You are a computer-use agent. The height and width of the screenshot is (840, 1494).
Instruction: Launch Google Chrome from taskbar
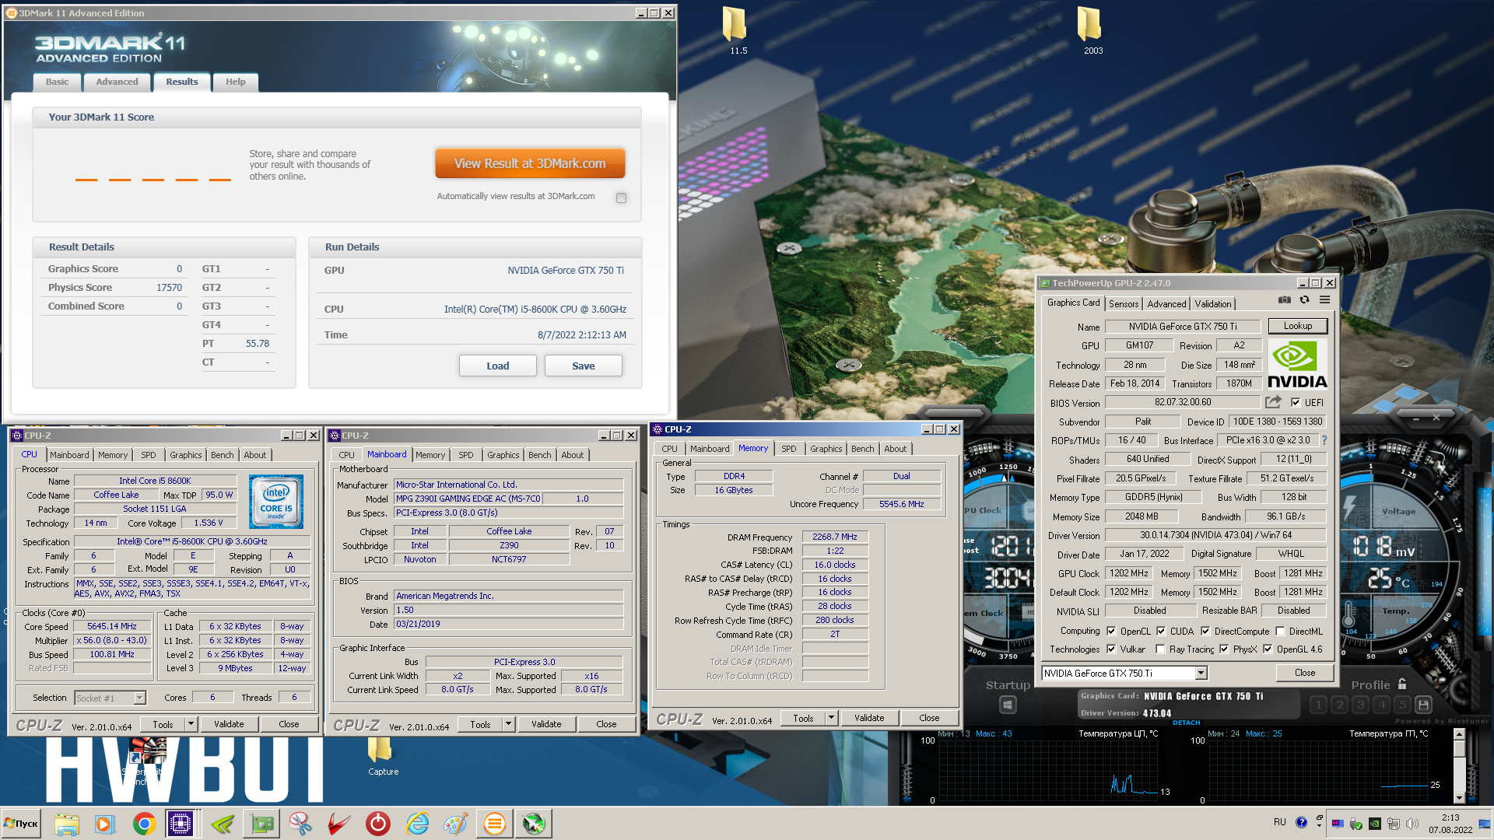coord(144,824)
